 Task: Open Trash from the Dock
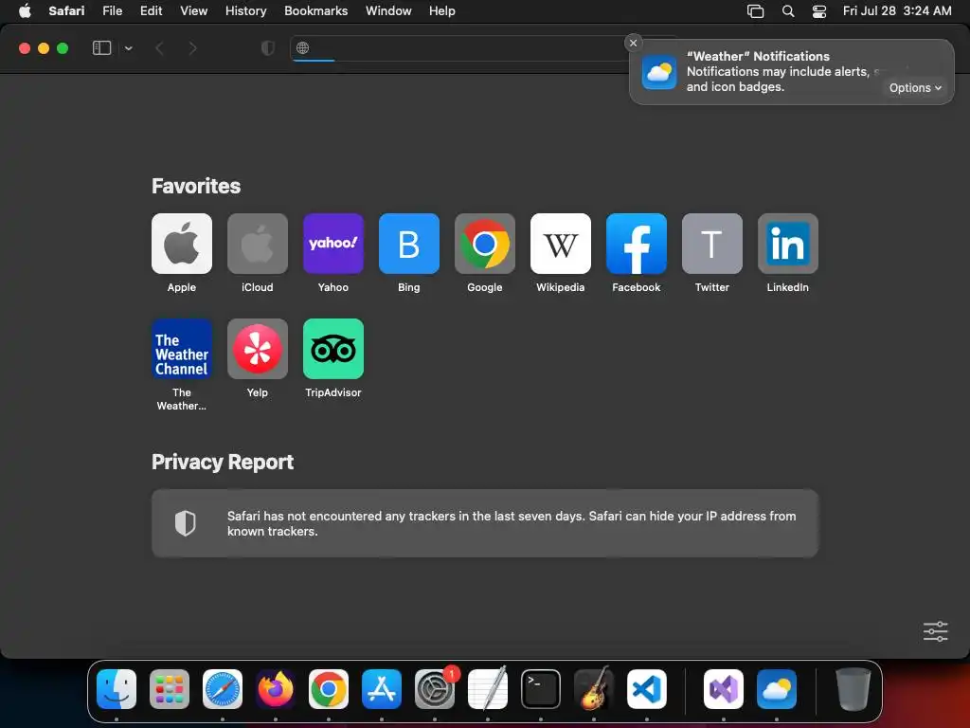point(853,689)
